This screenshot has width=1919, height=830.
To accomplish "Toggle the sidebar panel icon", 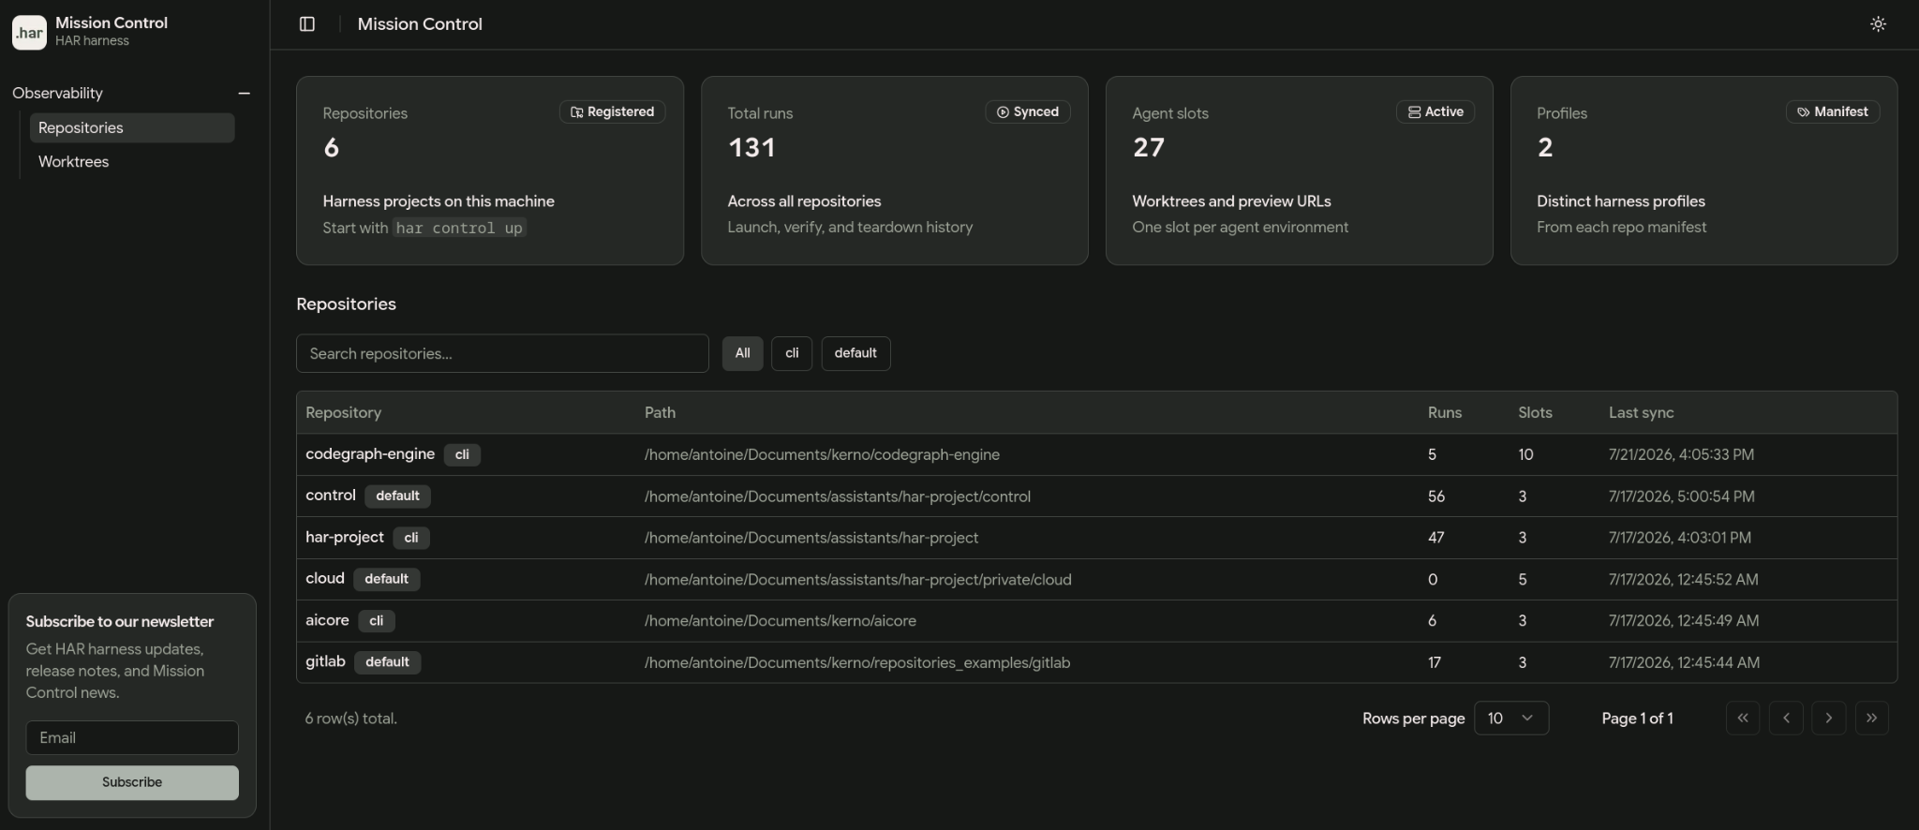I will click(x=307, y=24).
